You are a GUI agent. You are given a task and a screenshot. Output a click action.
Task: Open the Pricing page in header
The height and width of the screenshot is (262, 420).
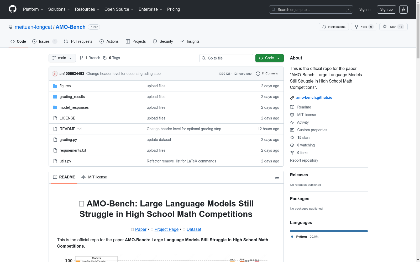click(x=174, y=9)
